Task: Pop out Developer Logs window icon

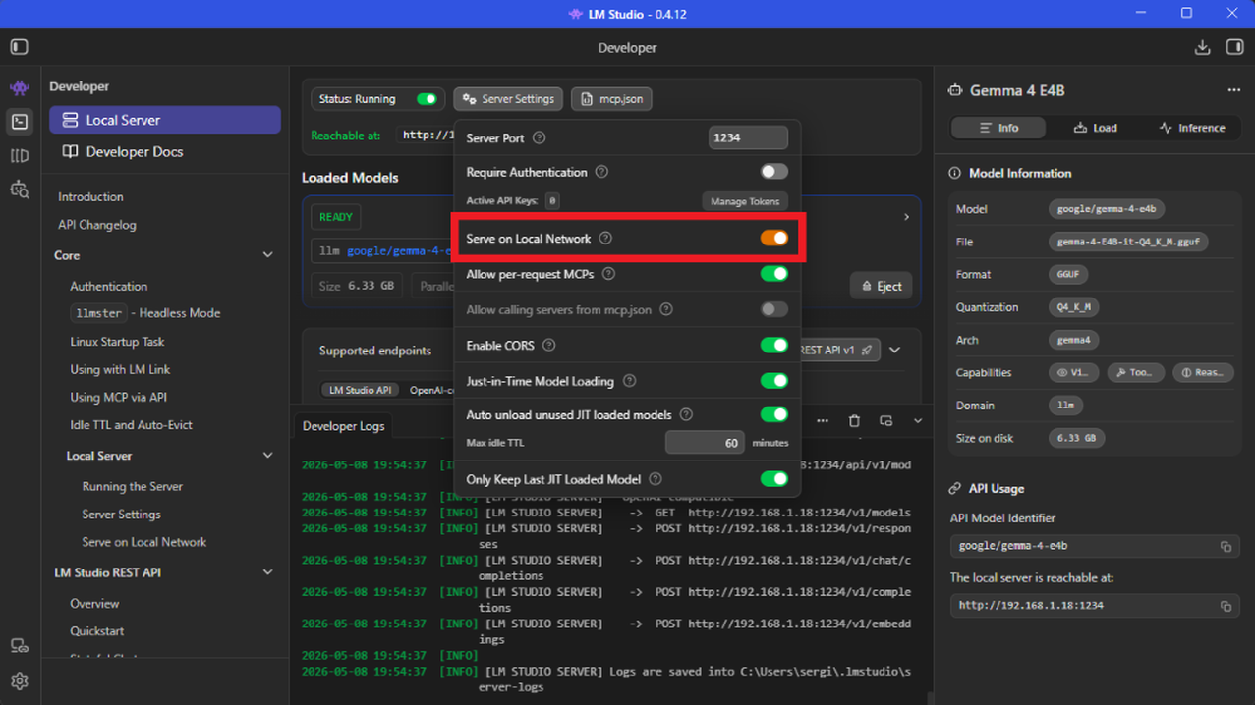Action: pos(885,421)
